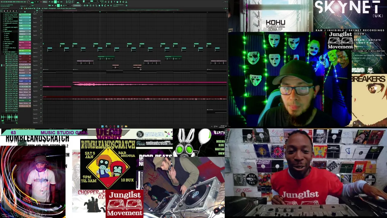The height and width of the screenshot is (218, 387).
Task: Mute Track 11 using its dot
Action: tap(41, 46)
